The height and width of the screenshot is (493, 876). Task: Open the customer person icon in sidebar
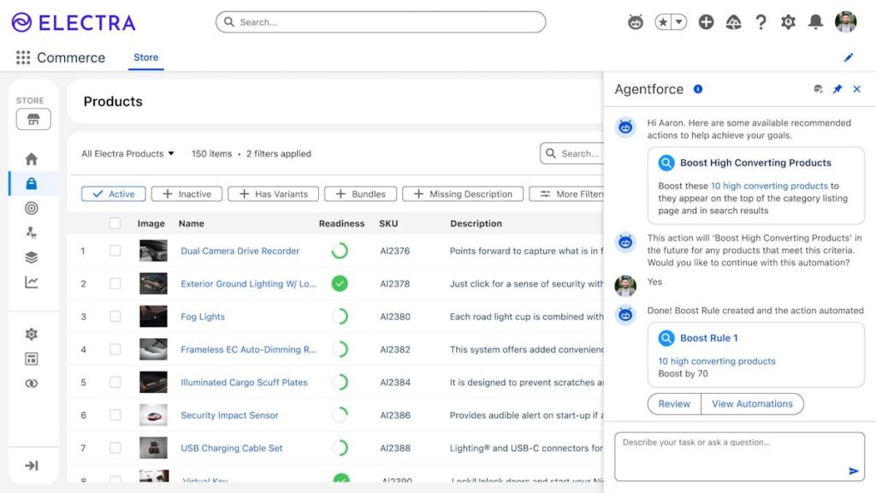pyautogui.click(x=32, y=233)
